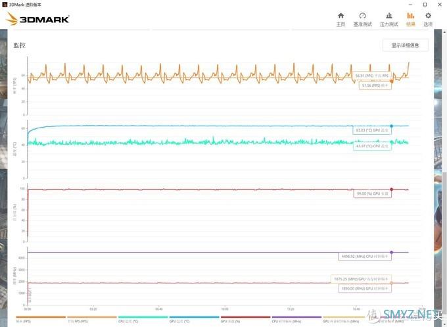Open the 压力测试 stress test icon
The width and height of the screenshot is (447, 327).
click(x=389, y=16)
